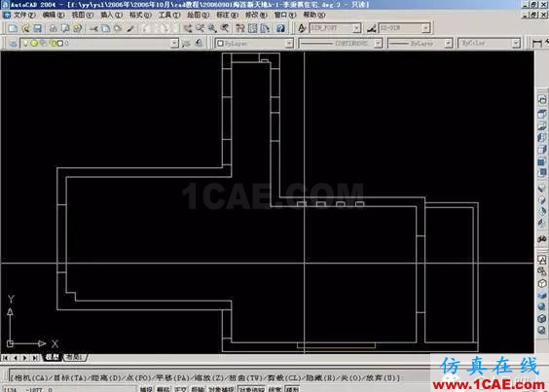Click the layer color swatch in layer list

(x=60, y=44)
